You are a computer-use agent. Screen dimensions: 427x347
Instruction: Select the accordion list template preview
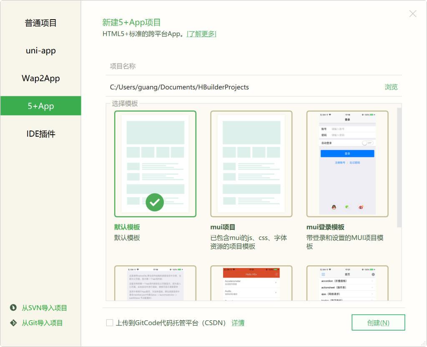point(347,283)
